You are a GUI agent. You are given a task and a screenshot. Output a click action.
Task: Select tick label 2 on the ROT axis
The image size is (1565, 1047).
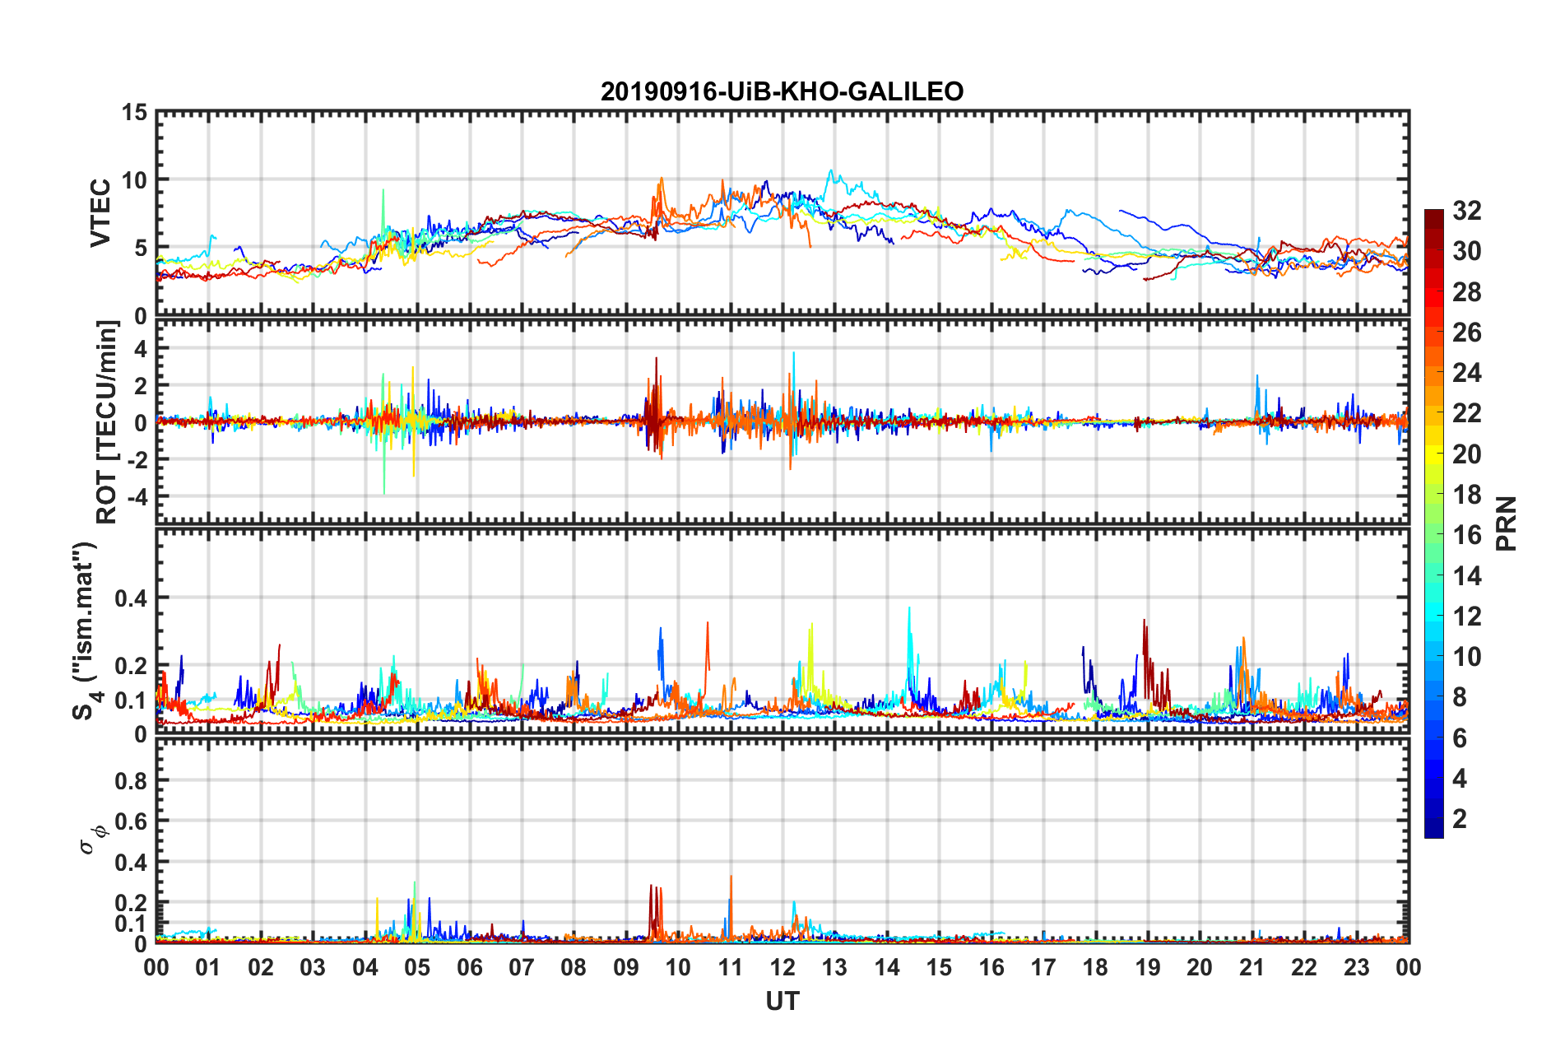tap(141, 385)
